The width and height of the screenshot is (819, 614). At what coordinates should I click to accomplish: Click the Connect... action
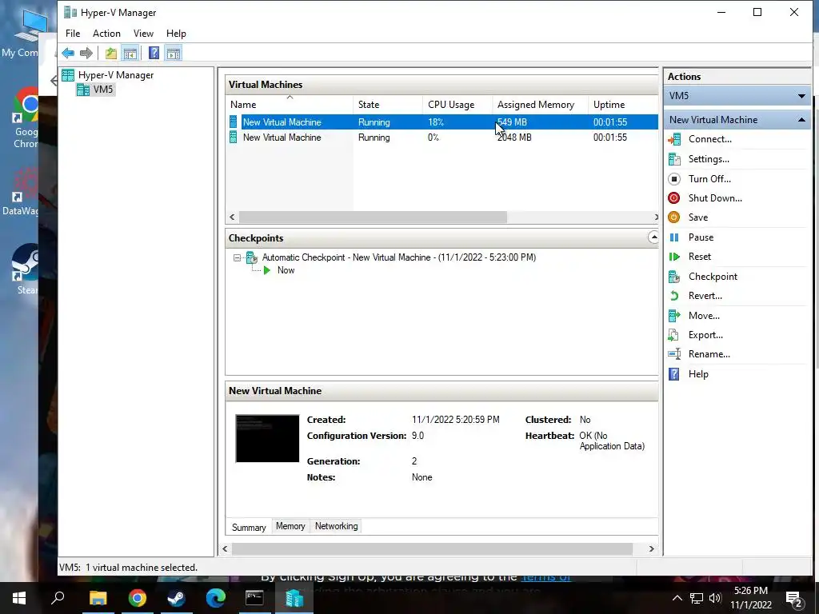(x=710, y=139)
